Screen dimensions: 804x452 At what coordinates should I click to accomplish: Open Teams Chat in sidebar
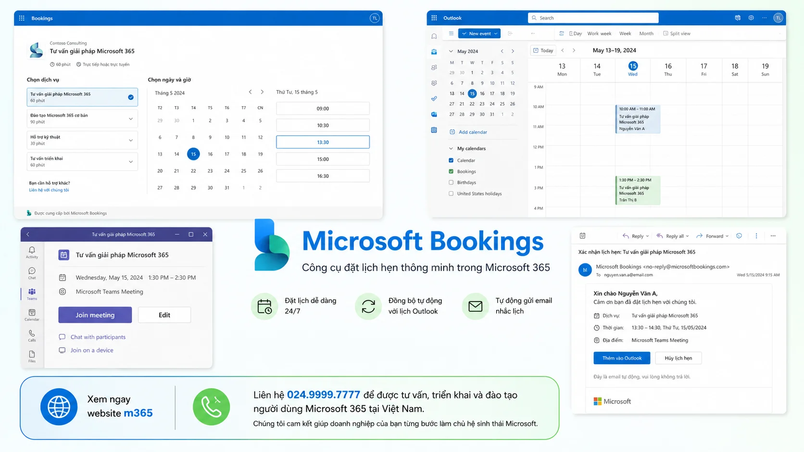[32, 273]
